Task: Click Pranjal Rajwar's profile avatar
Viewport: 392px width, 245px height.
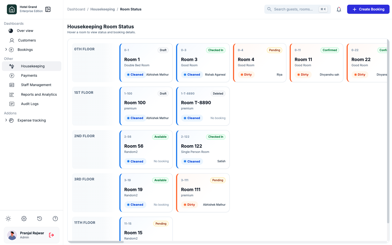Action: [12, 235]
